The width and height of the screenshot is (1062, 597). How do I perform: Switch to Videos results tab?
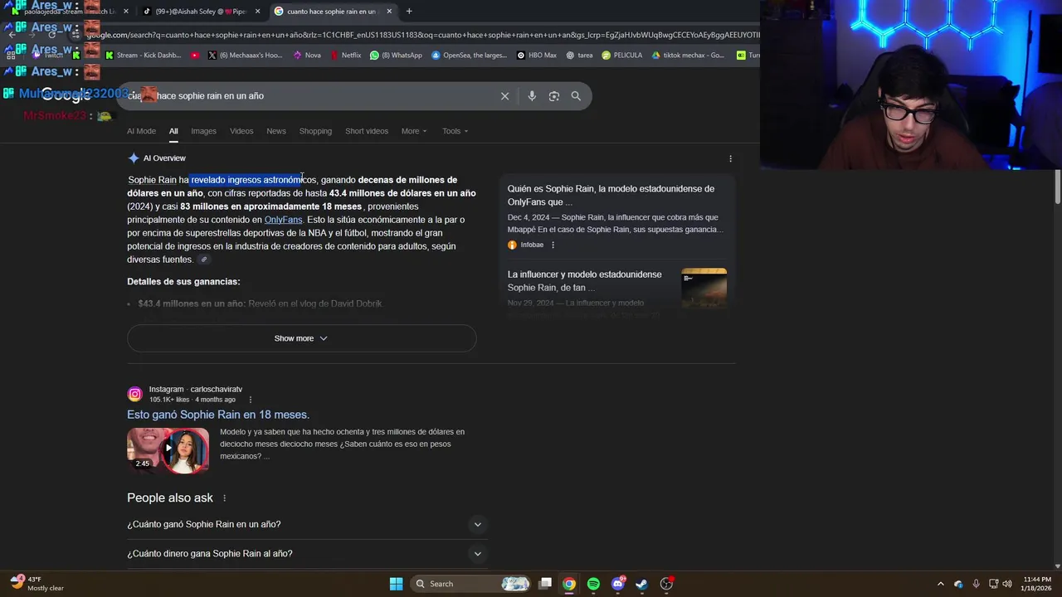tap(241, 131)
